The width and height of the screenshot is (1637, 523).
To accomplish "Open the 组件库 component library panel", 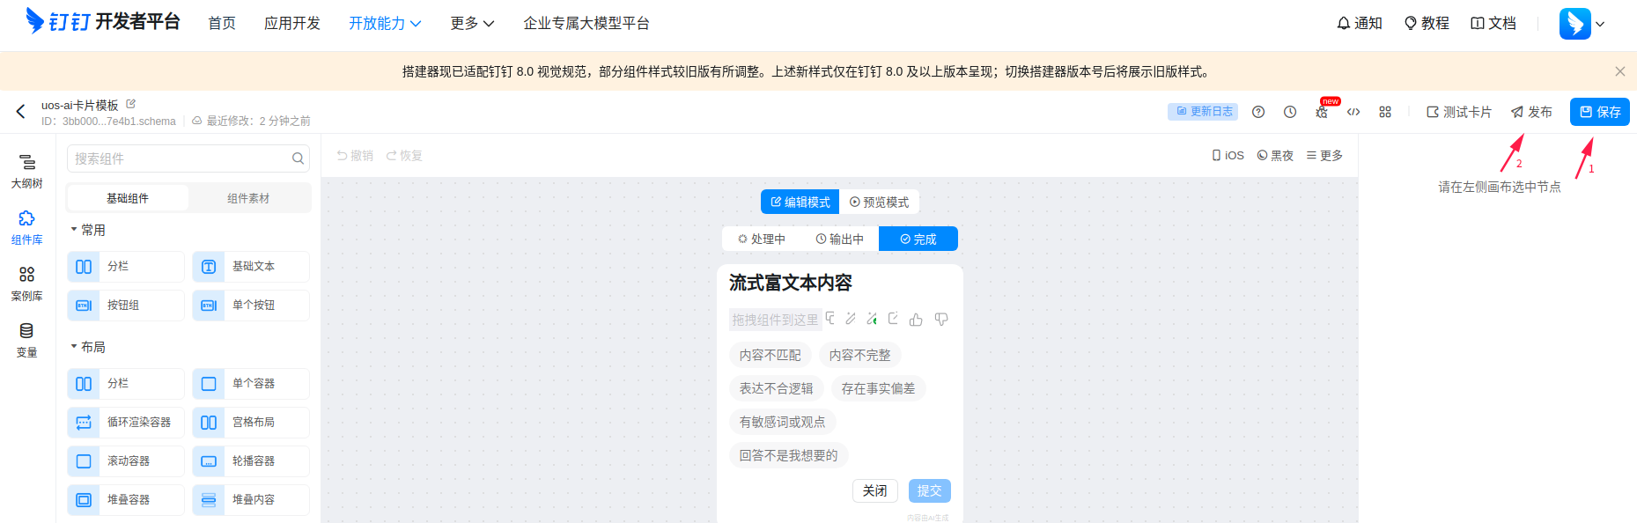I will [x=27, y=228].
